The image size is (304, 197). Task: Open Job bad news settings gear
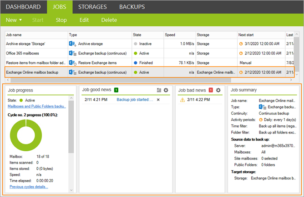(x=218, y=90)
